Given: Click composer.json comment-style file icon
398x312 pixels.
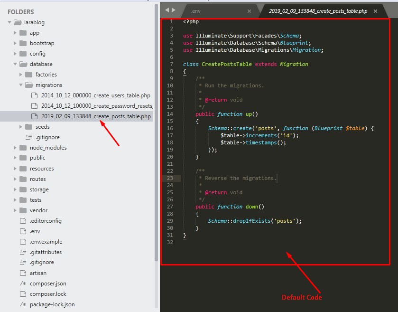Looking at the screenshot, I should [x=23, y=284].
